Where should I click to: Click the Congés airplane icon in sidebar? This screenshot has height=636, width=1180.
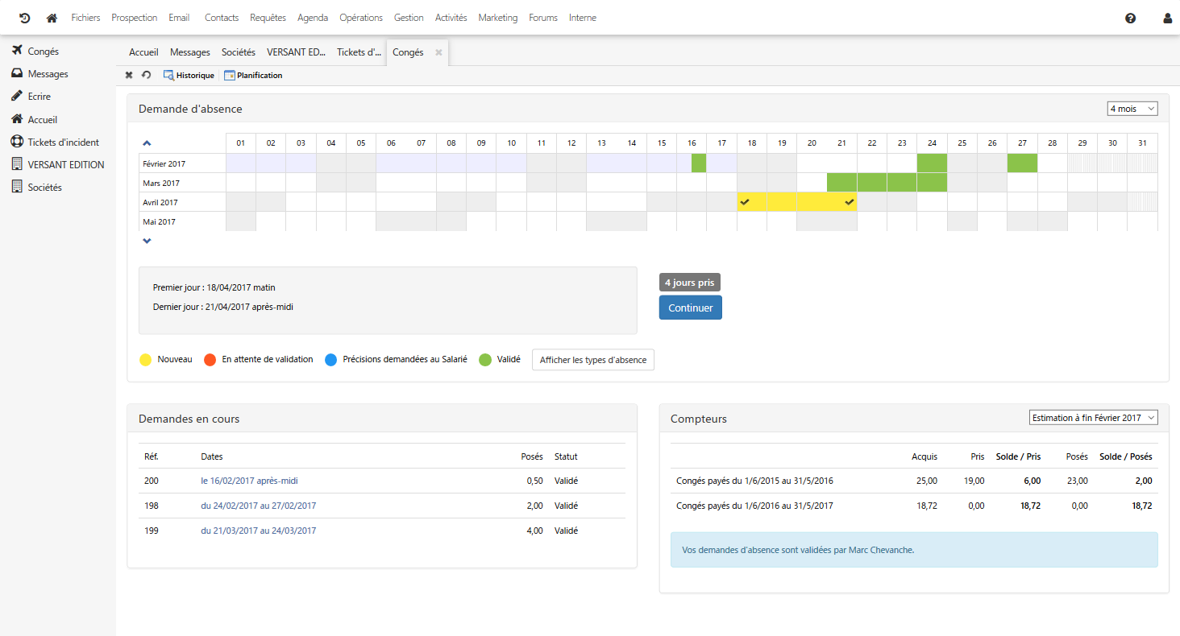coord(16,51)
